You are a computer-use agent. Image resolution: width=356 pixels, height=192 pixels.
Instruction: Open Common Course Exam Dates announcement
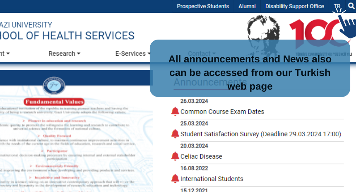(222, 111)
